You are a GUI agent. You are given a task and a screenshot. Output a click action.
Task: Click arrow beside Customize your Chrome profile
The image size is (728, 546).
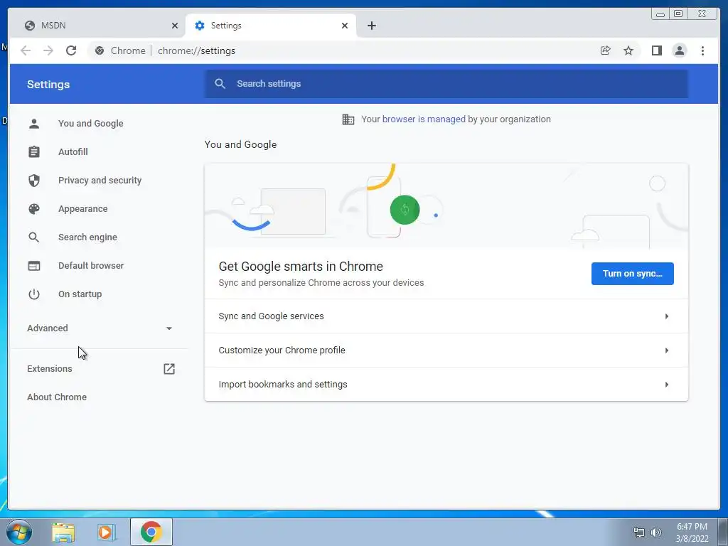[667, 350]
